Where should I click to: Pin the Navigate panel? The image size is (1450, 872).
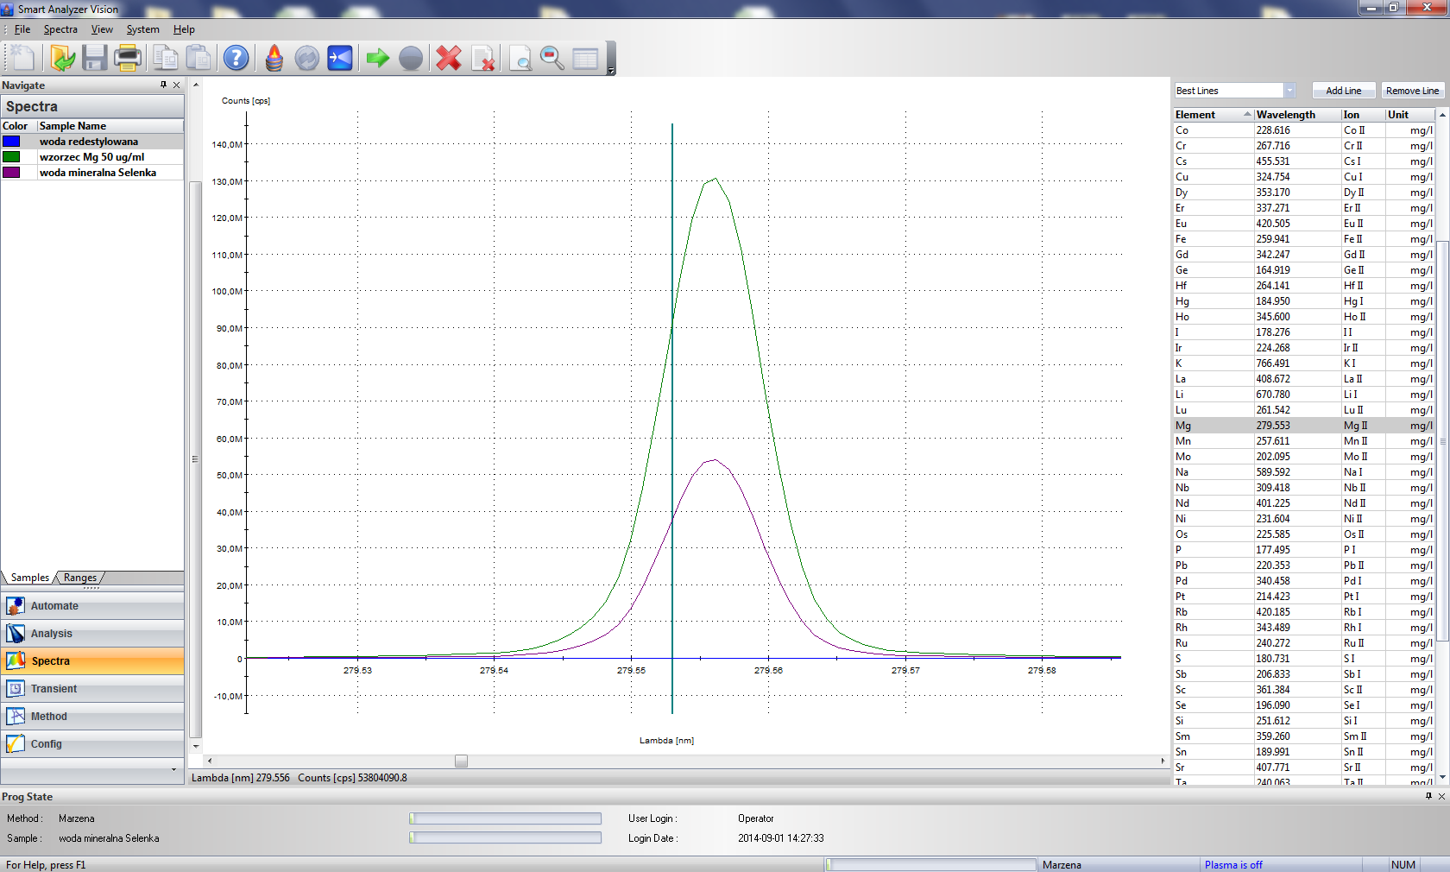pyautogui.click(x=163, y=85)
